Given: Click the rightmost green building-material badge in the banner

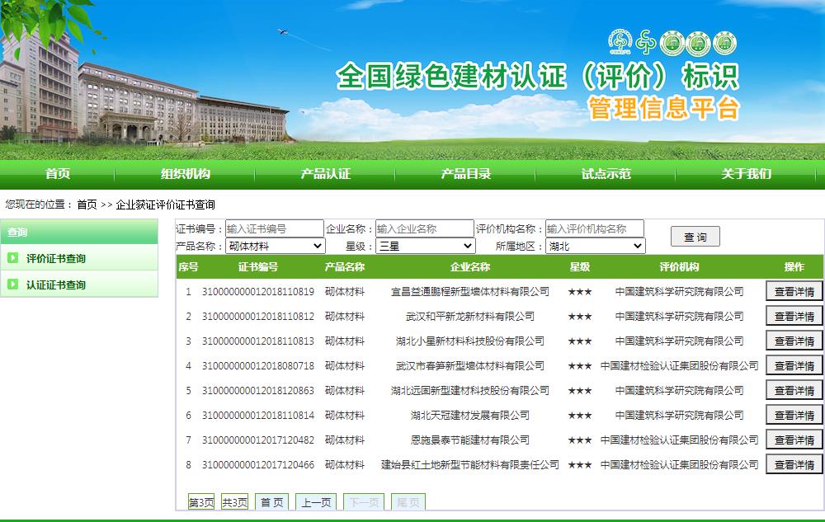Looking at the screenshot, I should (724, 43).
